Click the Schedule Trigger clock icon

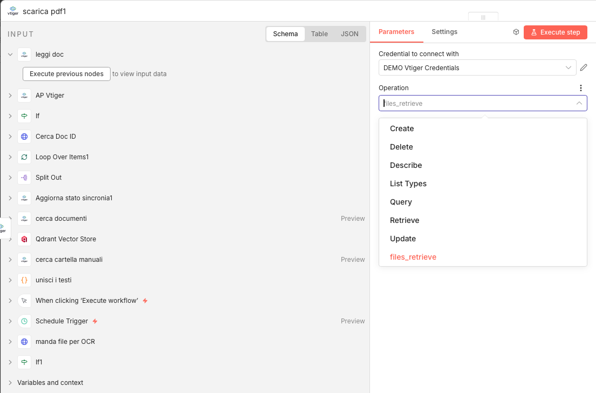pos(24,321)
